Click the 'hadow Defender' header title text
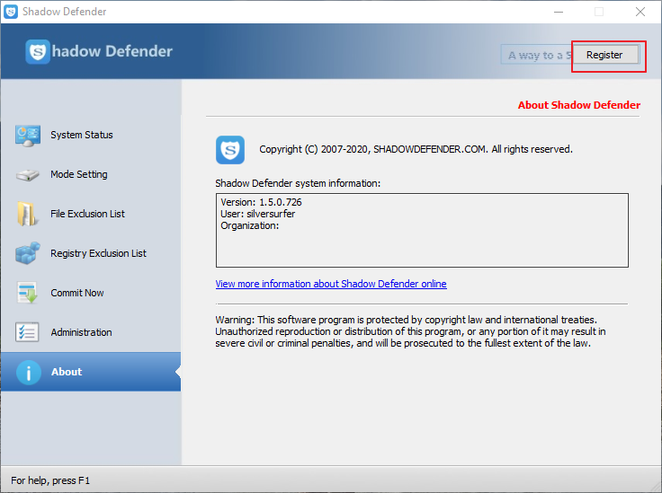Screen dimensions: 662x493 112,51
